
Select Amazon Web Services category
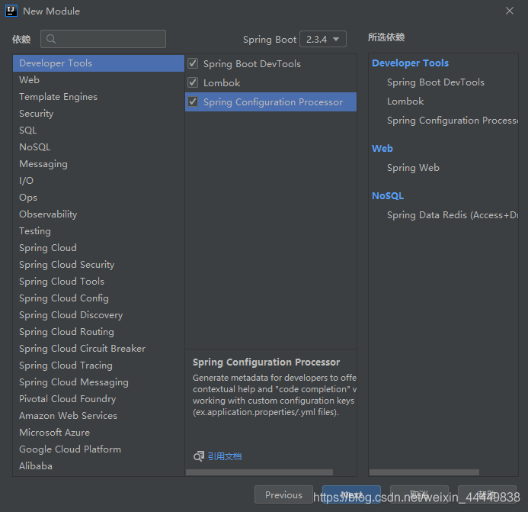point(98,416)
